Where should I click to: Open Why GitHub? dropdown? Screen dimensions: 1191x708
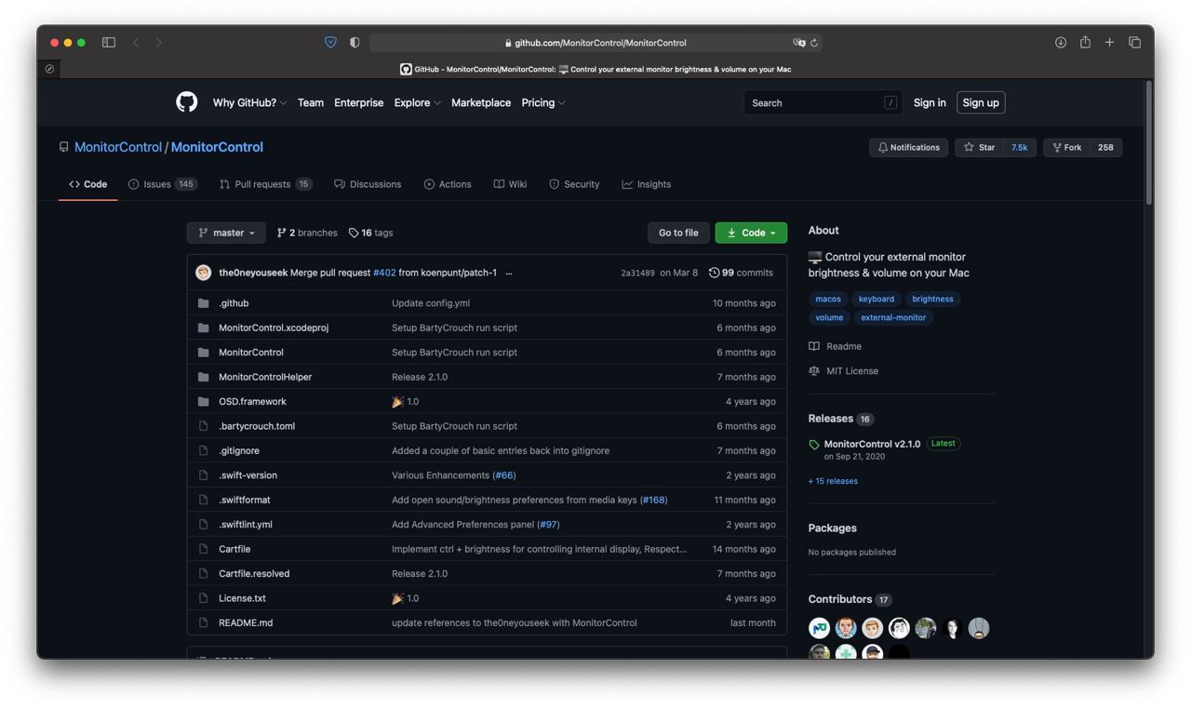click(249, 102)
